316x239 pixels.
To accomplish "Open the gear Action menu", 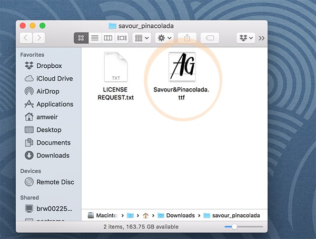I will (x=164, y=38).
